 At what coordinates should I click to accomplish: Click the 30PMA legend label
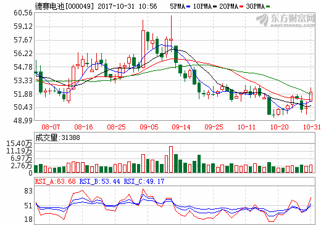[x=255, y=6]
